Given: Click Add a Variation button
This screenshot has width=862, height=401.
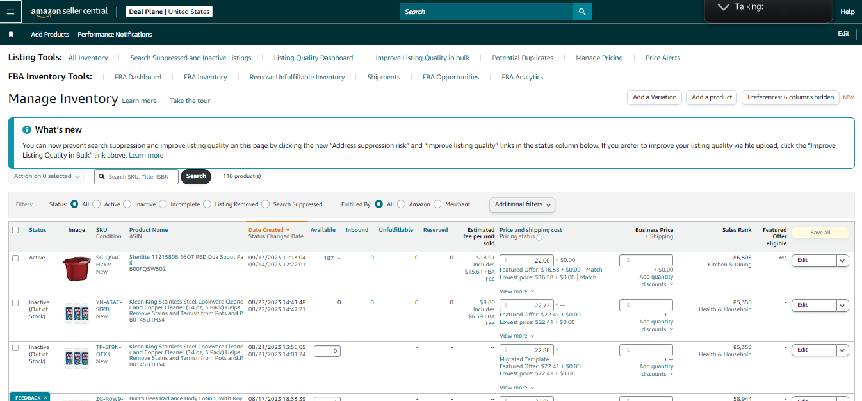Looking at the screenshot, I should [655, 97].
